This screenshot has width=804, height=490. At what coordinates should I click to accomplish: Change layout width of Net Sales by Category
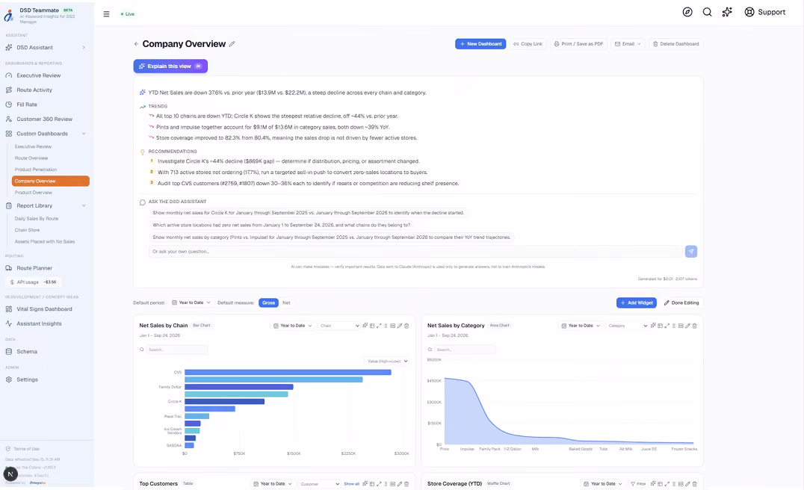click(681, 326)
